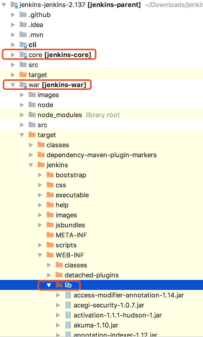Expand the jsbundles folder arrow
203x337 pixels.
point(40,225)
